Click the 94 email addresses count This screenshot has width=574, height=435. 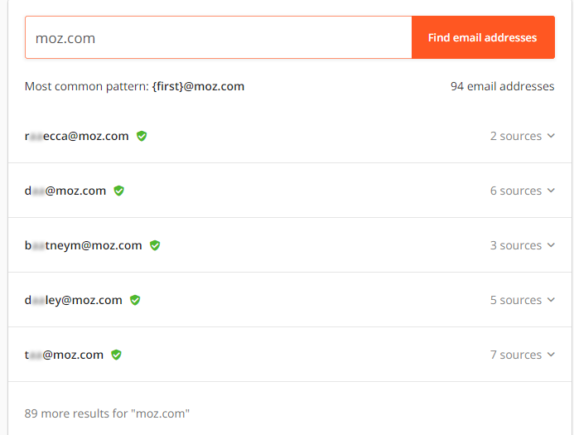(502, 86)
